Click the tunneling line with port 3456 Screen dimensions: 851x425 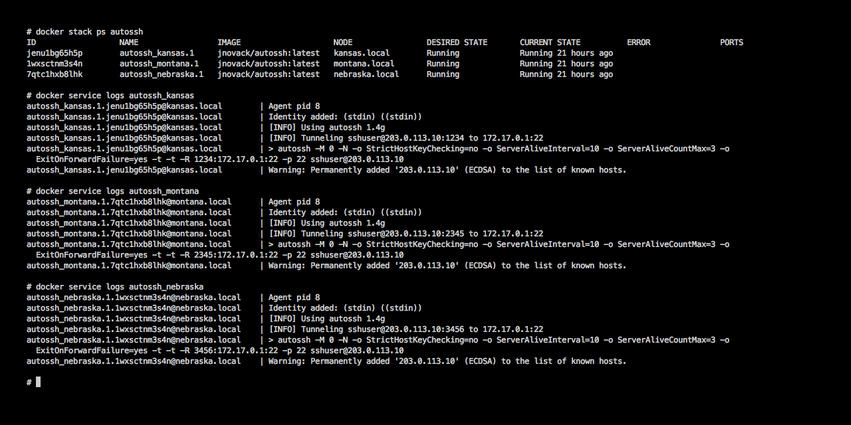click(406, 329)
